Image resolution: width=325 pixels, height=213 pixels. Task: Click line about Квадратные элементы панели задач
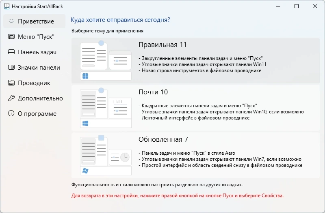point(198,106)
